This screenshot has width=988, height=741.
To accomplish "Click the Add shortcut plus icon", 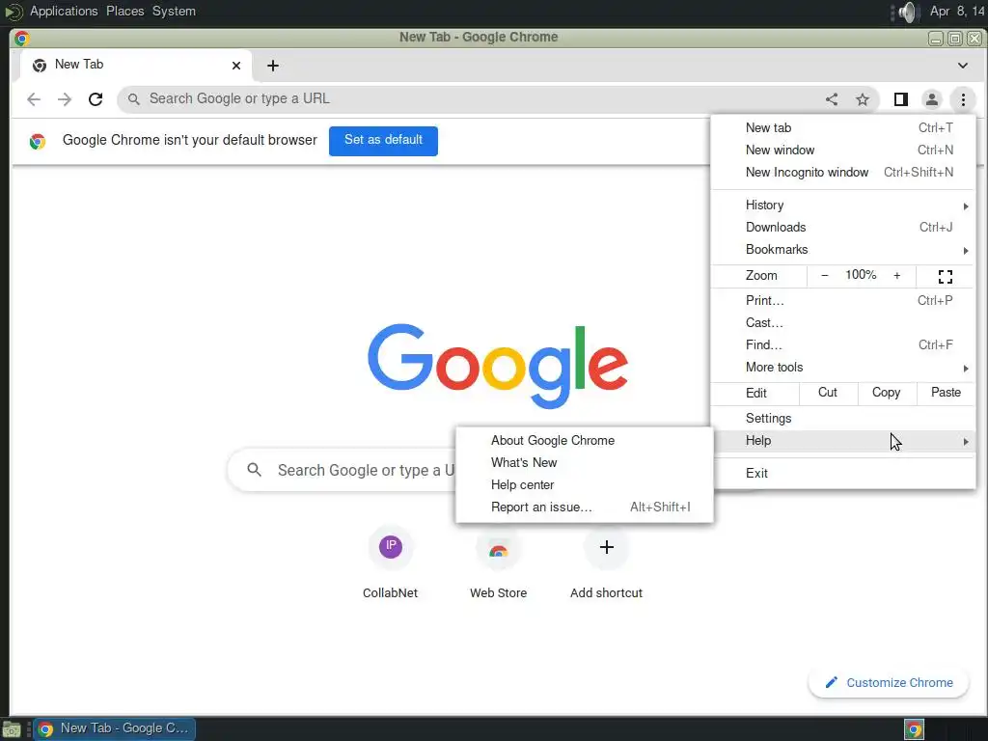I will 606,547.
